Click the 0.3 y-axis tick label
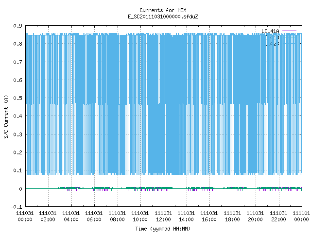Screen dimensions: 311x233 pyautogui.click(x=17, y=134)
